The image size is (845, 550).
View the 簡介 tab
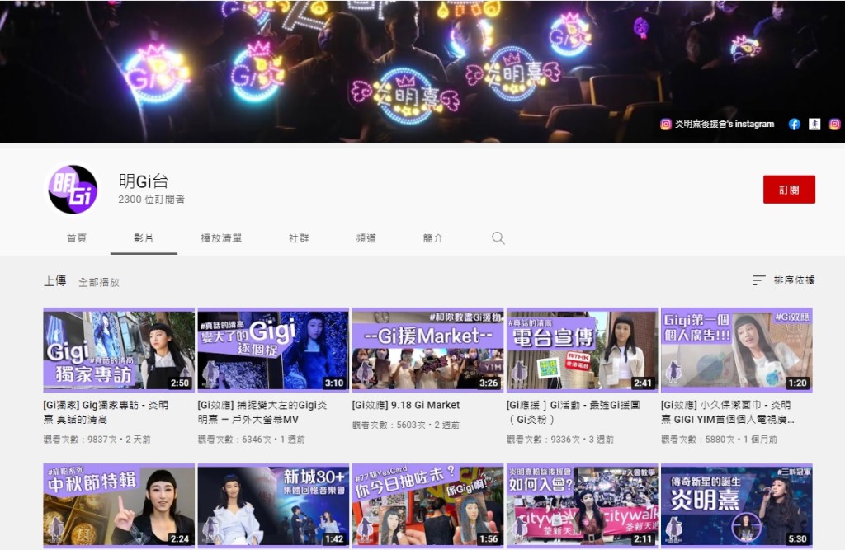(432, 238)
